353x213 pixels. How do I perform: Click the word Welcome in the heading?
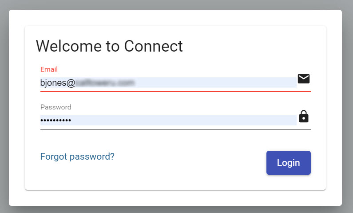pos(69,46)
